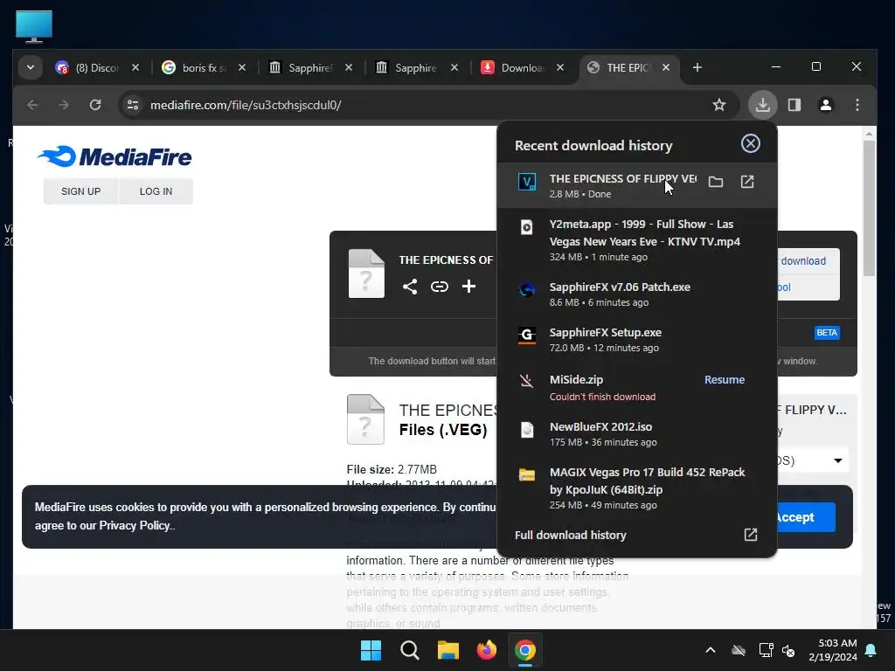This screenshot has height=671, width=895.
Task: Reload the MediaFire page
Action: (x=95, y=105)
